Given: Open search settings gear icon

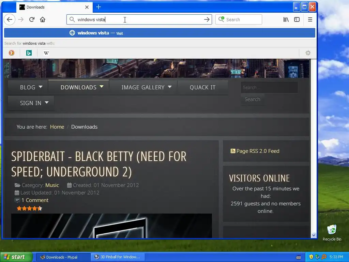Looking at the screenshot, I should [308, 53].
